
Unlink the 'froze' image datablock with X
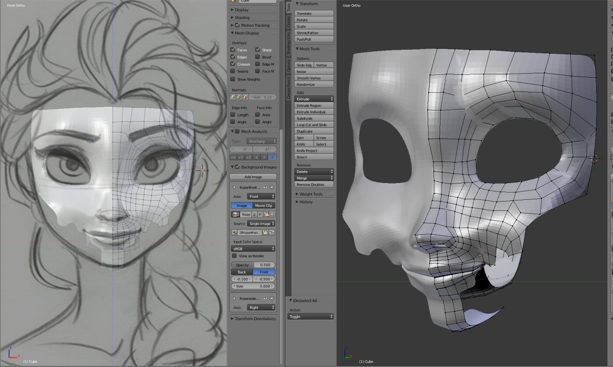click(x=272, y=214)
